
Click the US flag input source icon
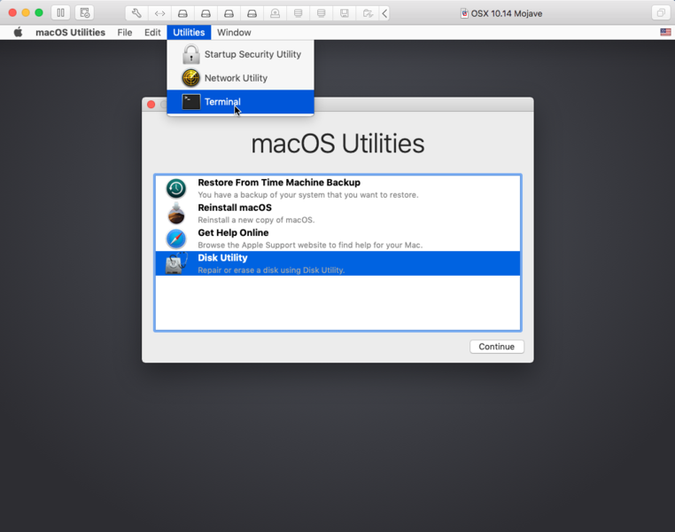tap(665, 32)
